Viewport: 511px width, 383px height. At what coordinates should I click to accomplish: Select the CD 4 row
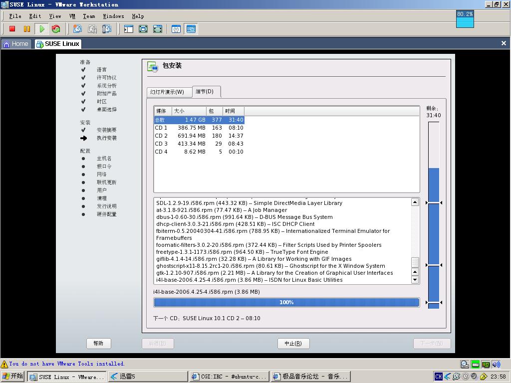199,152
